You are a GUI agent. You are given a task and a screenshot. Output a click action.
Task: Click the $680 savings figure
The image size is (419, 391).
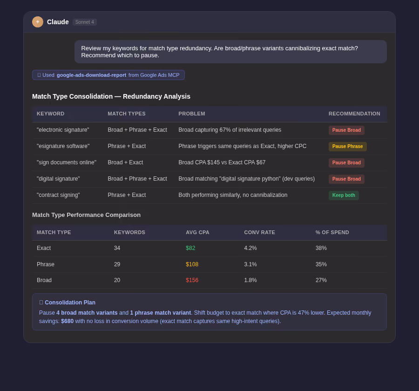tap(68, 321)
